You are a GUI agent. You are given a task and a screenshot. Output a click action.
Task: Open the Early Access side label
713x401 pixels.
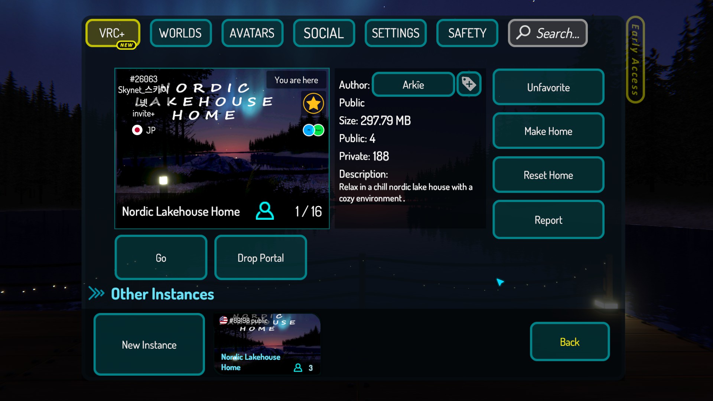635,59
